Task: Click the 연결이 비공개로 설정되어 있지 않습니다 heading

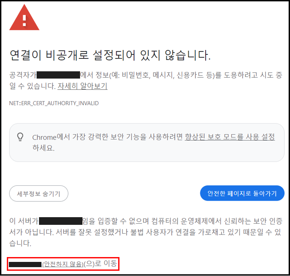Action: point(110,55)
